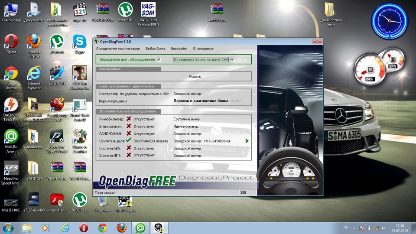
Task: Click the Windows Start button
Action: click(8, 227)
